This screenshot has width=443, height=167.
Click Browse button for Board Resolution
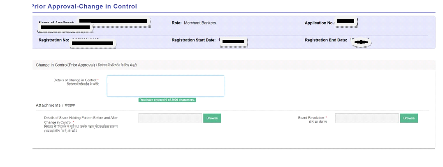[409, 118]
